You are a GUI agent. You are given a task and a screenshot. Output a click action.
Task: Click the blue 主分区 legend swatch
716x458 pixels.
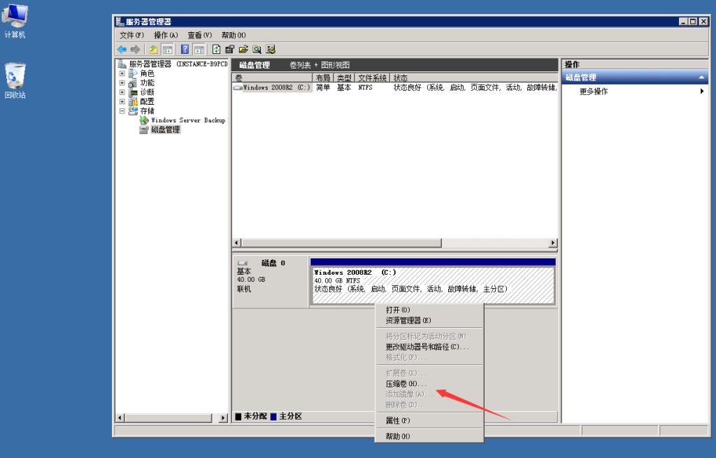point(273,417)
